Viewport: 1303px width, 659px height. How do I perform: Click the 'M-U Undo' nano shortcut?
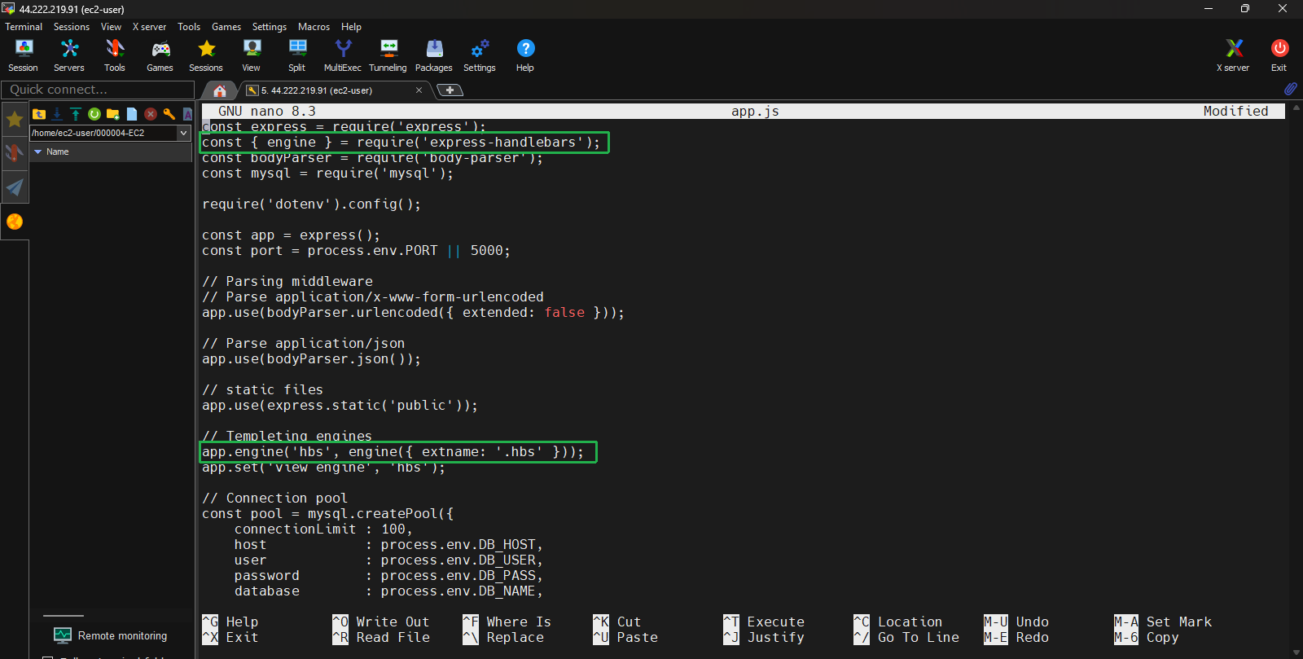(x=1016, y=622)
